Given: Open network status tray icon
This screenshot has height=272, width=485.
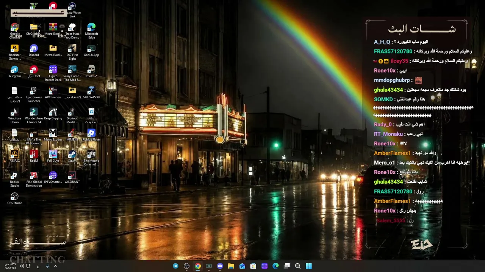Looking at the screenshot, I should (x=28, y=266).
